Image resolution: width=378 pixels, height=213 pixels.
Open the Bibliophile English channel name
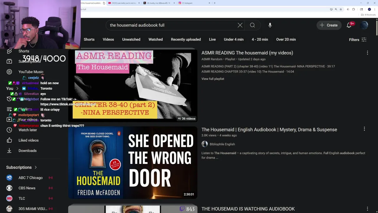point(222,144)
